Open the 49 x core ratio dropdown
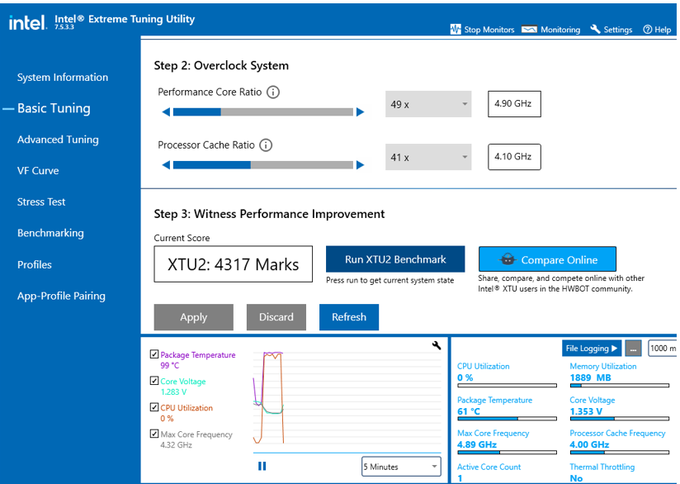 pos(428,104)
